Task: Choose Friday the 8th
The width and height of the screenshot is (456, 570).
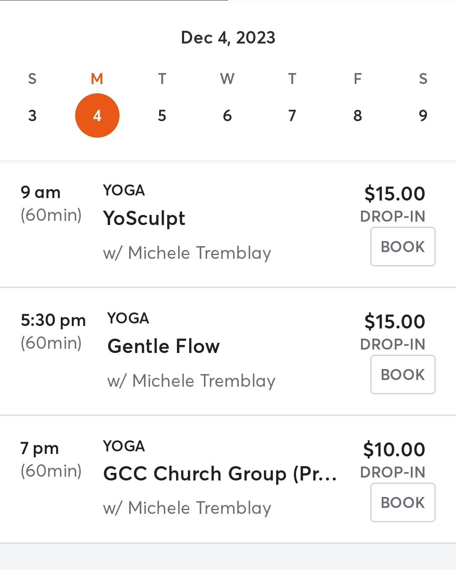Action: 358,115
